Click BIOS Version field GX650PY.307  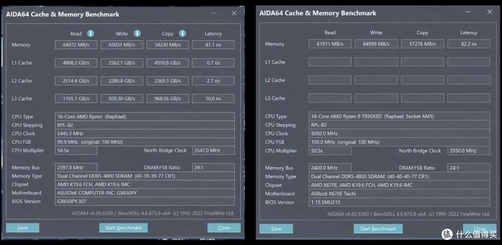point(145,201)
